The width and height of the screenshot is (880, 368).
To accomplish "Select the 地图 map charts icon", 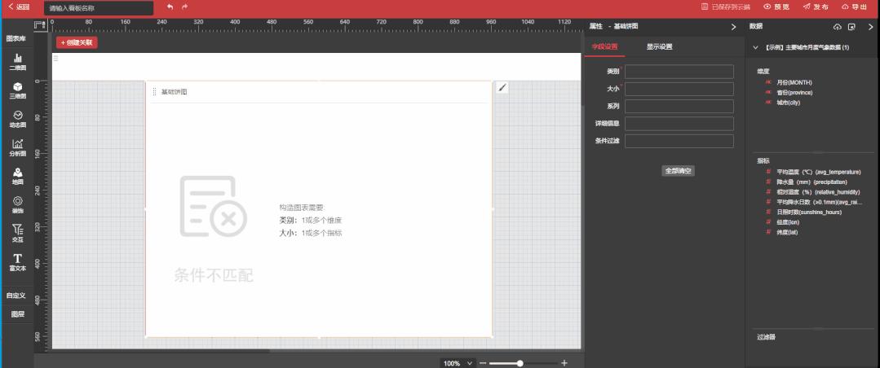I will pyautogui.click(x=17, y=176).
